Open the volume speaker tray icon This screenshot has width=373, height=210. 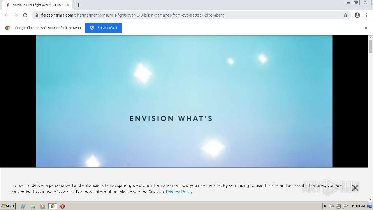[x=331, y=206]
